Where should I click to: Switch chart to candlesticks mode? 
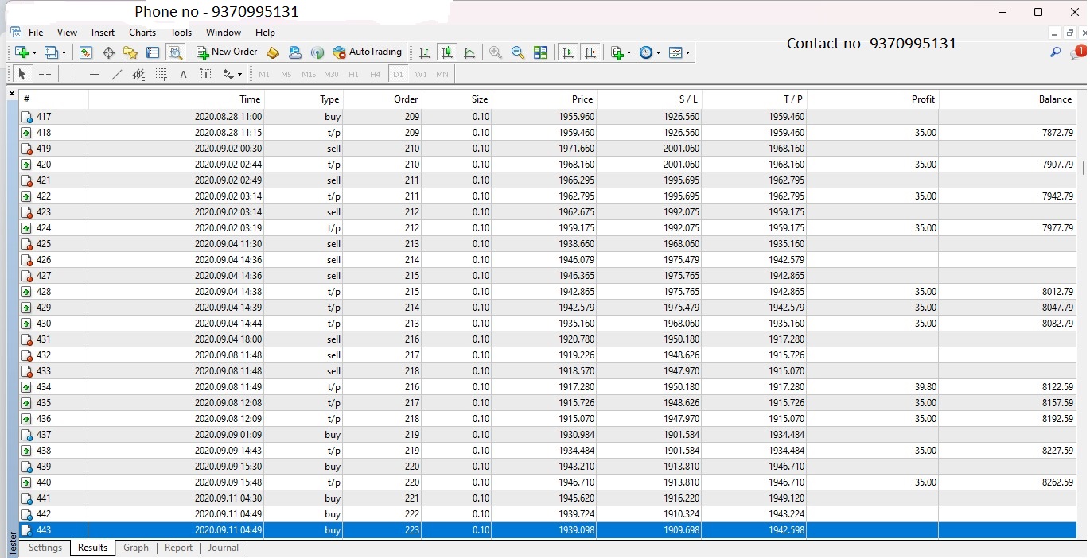pyautogui.click(x=447, y=52)
